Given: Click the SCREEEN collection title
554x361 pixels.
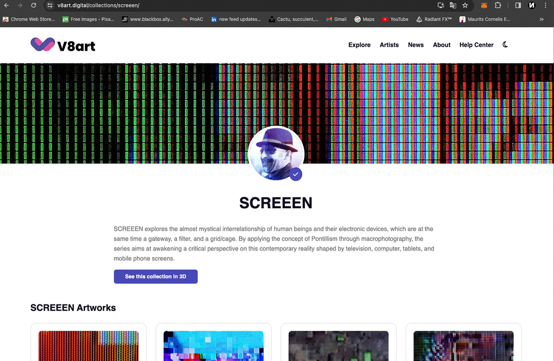Looking at the screenshot, I should 276,203.
